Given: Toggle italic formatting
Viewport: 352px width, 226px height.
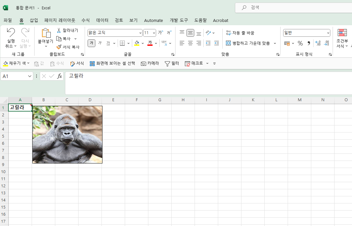Looking at the screenshot, I should pyautogui.click(x=100, y=43).
